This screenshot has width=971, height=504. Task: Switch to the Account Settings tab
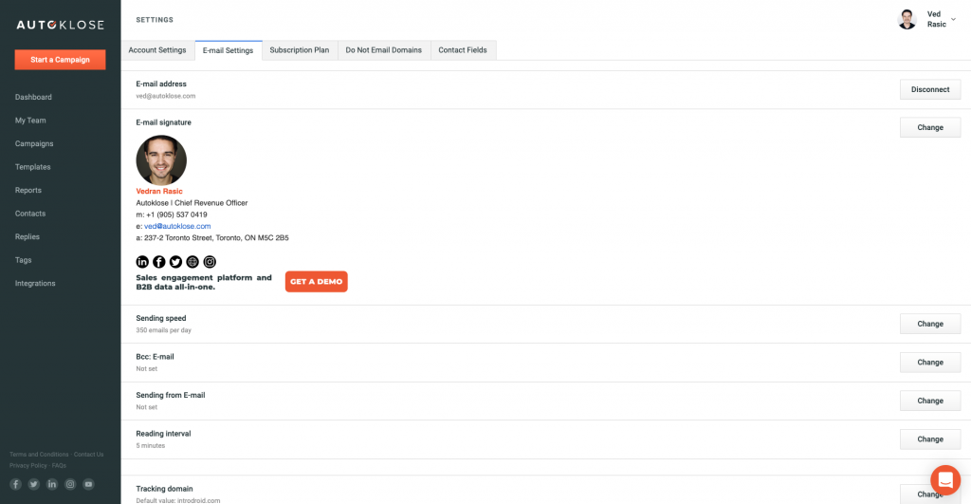click(157, 50)
